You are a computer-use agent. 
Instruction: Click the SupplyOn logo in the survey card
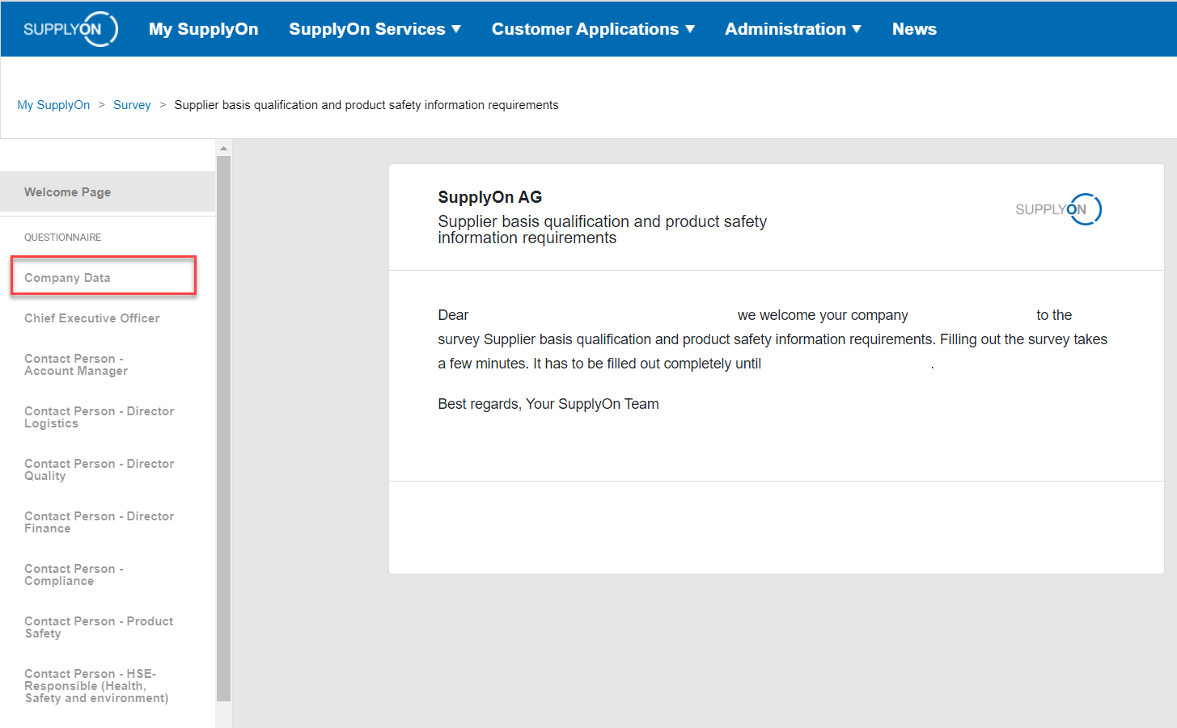coord(1058,209)
